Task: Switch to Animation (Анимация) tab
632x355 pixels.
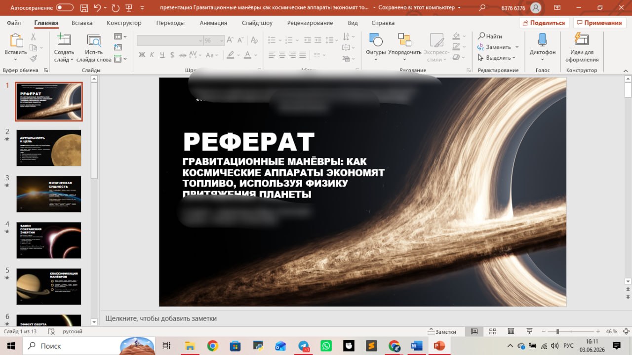Action: tap(213, 23)
